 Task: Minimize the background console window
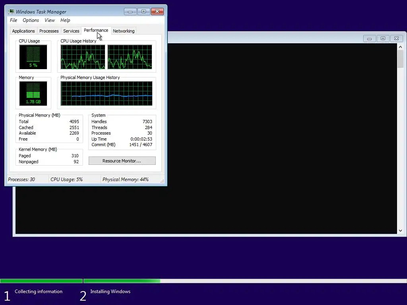[x=369, y=39]
